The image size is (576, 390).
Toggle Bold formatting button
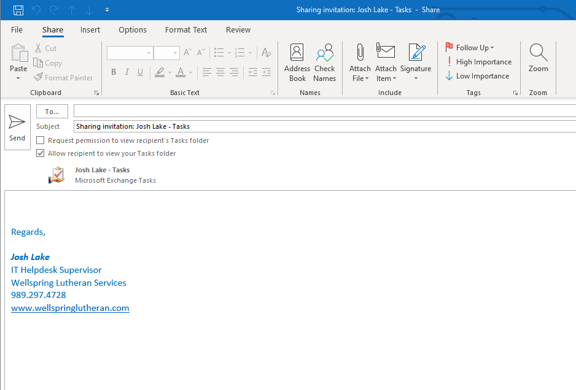114,72
